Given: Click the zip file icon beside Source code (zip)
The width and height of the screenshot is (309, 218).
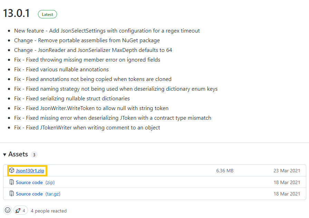Looking at the screenshot, I should (x=12, y=182).
